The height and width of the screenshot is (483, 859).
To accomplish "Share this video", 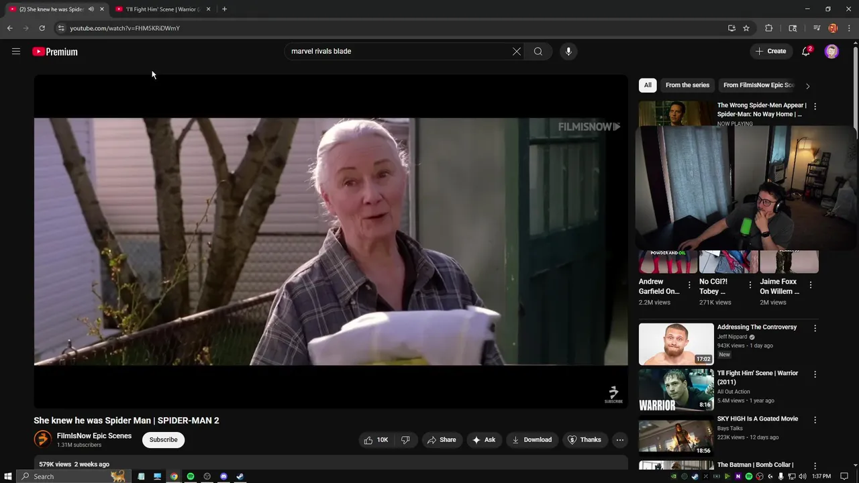I will (x=441, y=440).
